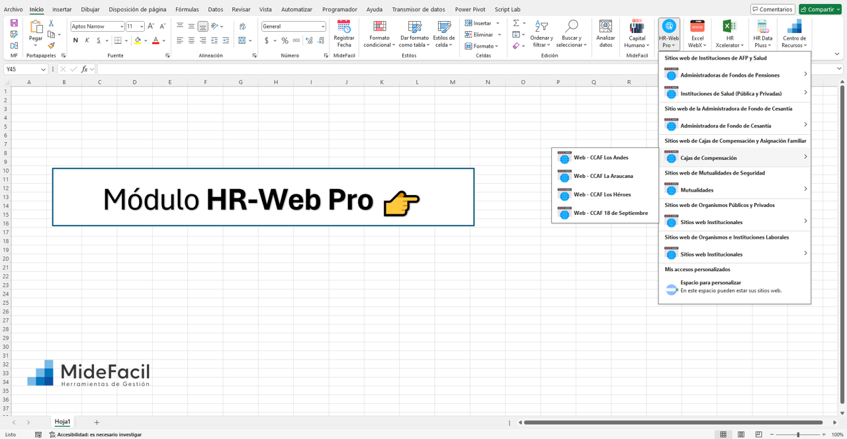Switch to Page Layout view
The height and width of the screenshot is (439, 847).
pos(741,434)
